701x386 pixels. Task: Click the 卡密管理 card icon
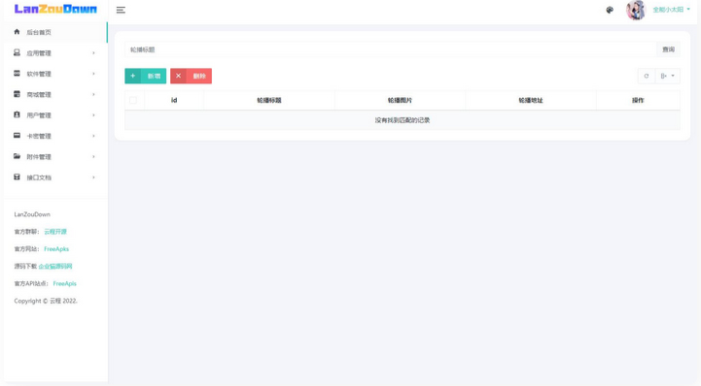tap(17, 136)
